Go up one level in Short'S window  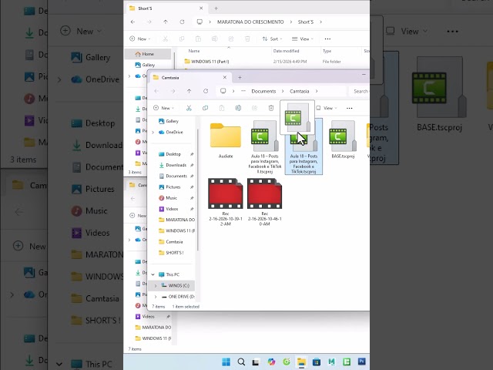(166, 22)
